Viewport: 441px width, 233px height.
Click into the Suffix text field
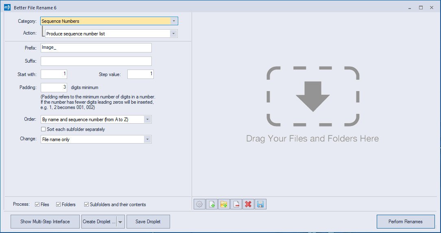coord(96,61)
